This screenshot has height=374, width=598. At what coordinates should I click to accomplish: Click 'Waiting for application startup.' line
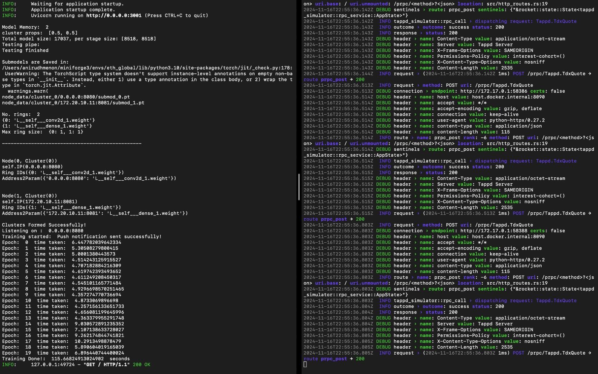63,4
